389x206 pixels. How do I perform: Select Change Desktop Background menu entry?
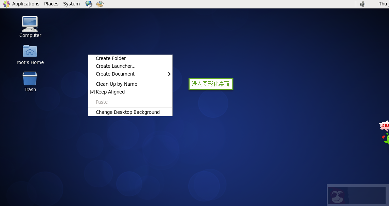[x=128, y=112]
